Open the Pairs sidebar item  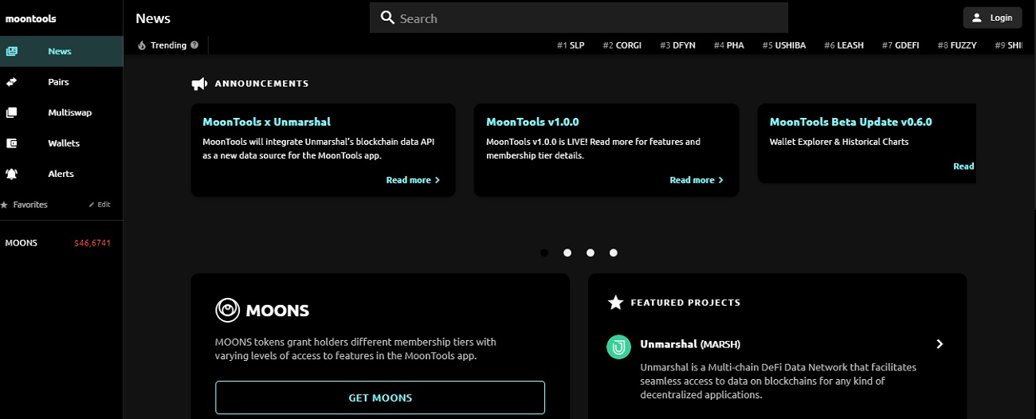coord(61,82)
